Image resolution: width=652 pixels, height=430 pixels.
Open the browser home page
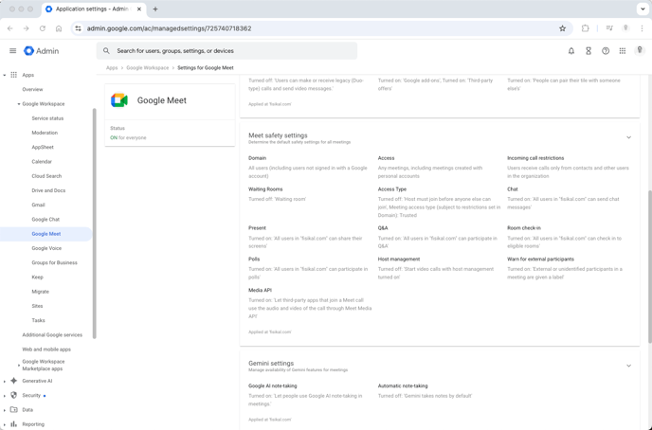[59, 28]
